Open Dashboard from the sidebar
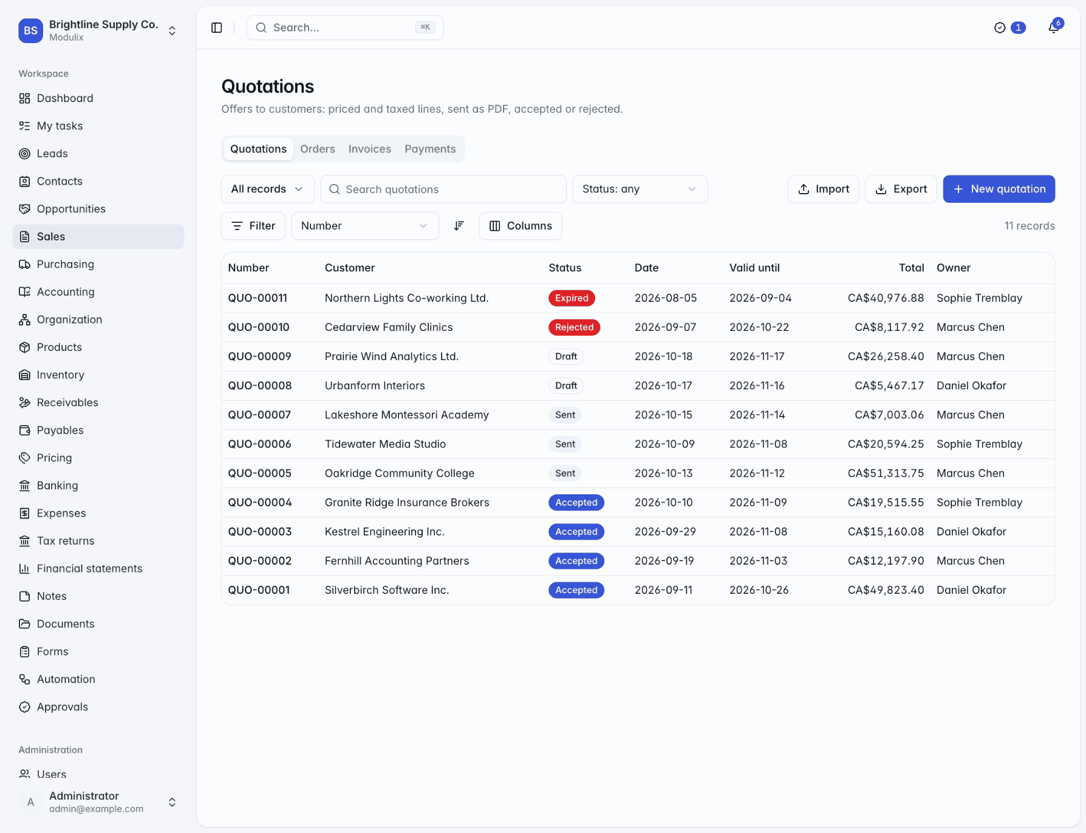Image resolution: width=1086 pixels, height=833 pixels. pyautogui.click(x=98, y=98)
